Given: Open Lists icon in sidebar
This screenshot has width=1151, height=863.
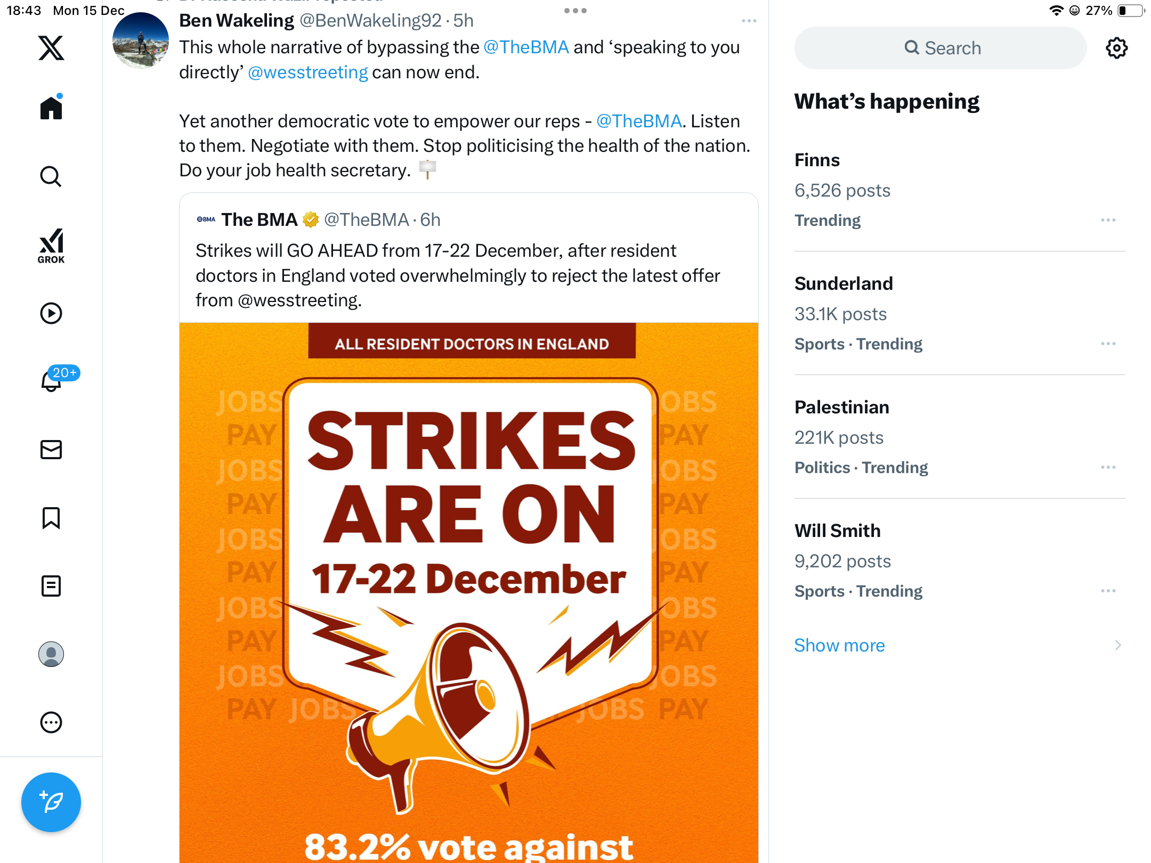Looking at the screenshot, I should tap(51, 586).
